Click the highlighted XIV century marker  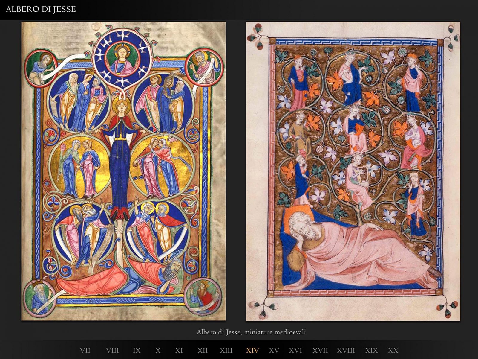pos(252,350)
